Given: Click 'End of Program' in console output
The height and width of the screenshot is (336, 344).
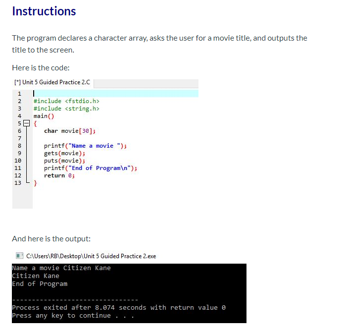Looking at the screenshot, I should pyautogui.click(x=40, y=284).
